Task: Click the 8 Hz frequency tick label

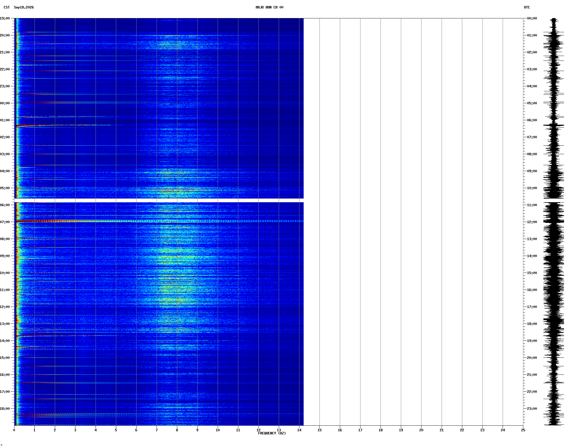Action: [x=177, y=430]
